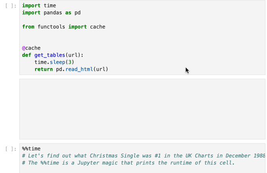Image resolution: width=267 pixels, height=173 pixels.
Task: Place cursor on the @cache decorator
Action: pyautogui.click(x=31, y=48)
